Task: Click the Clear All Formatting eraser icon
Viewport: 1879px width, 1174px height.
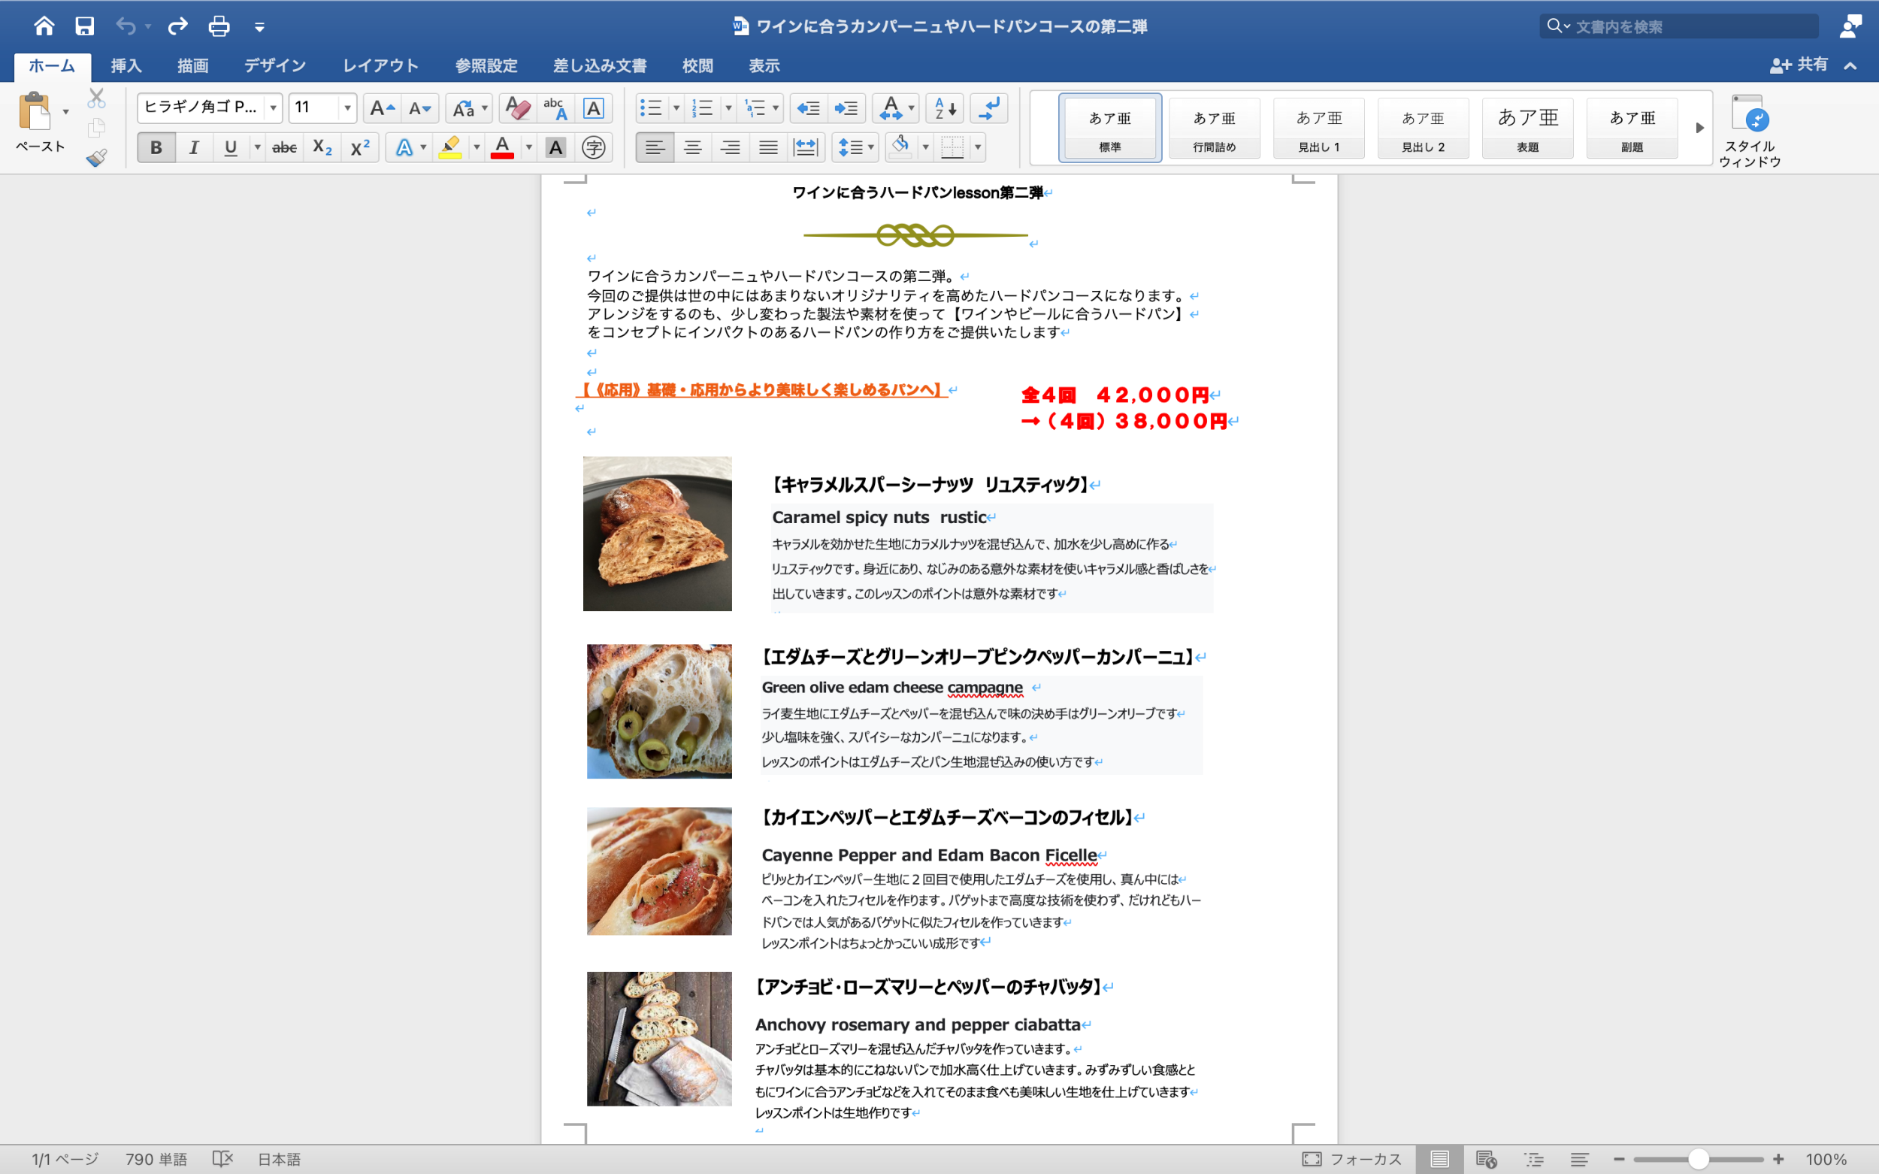Action: click(x=517, y=108)
